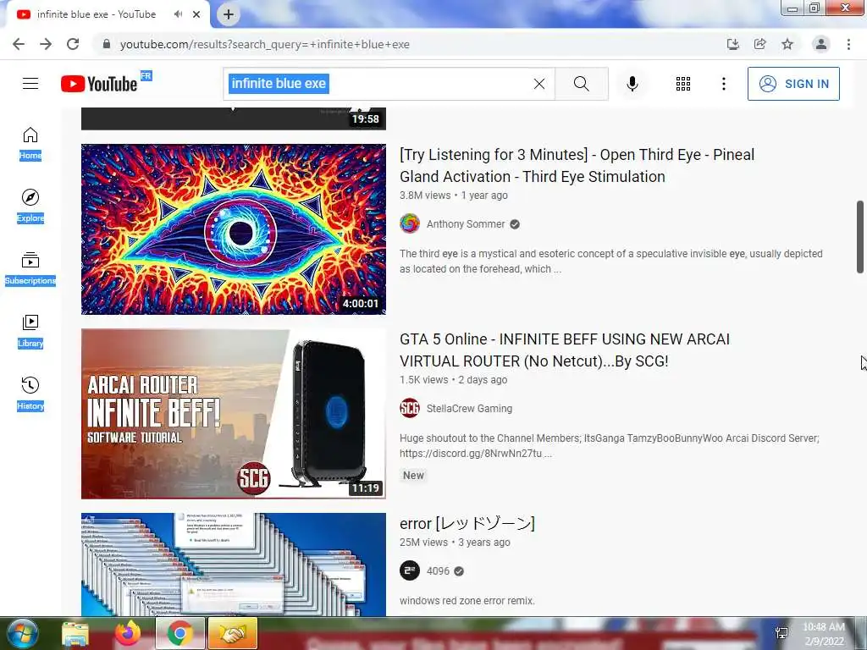
Task: Open the ARCAI Router Infinite Beff thumbnail
Action: pos(234,414)
